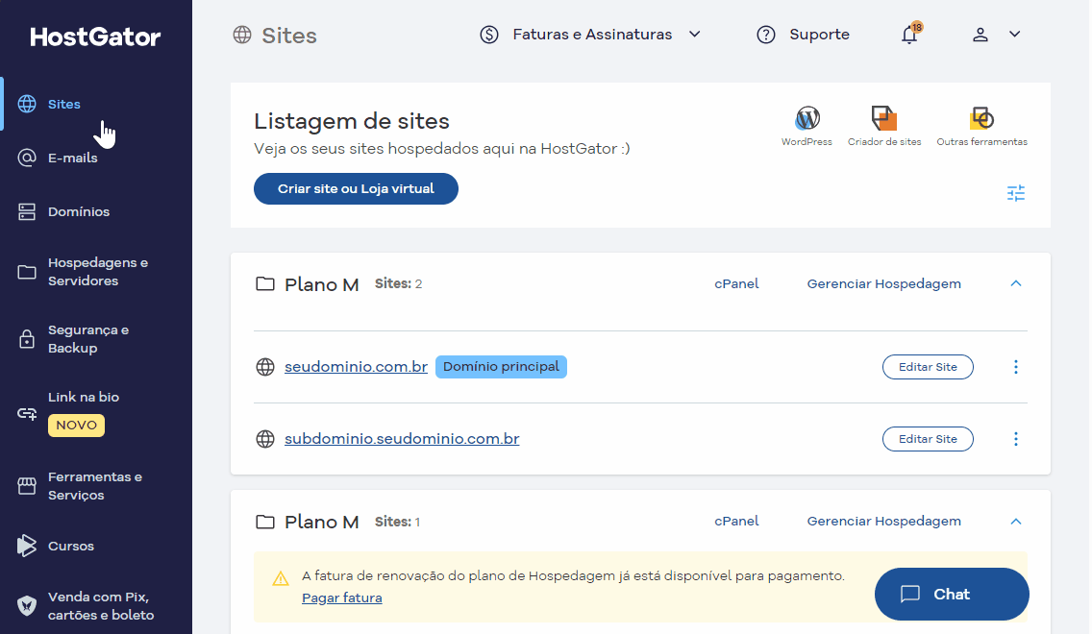Open the HostGator logo home link
This screenshot has width=1092, height=634.
click(x=95, y=37)
